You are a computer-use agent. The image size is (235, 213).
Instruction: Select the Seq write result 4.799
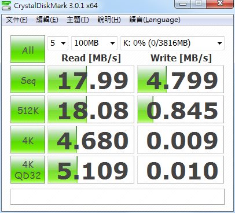click(181, 79)
